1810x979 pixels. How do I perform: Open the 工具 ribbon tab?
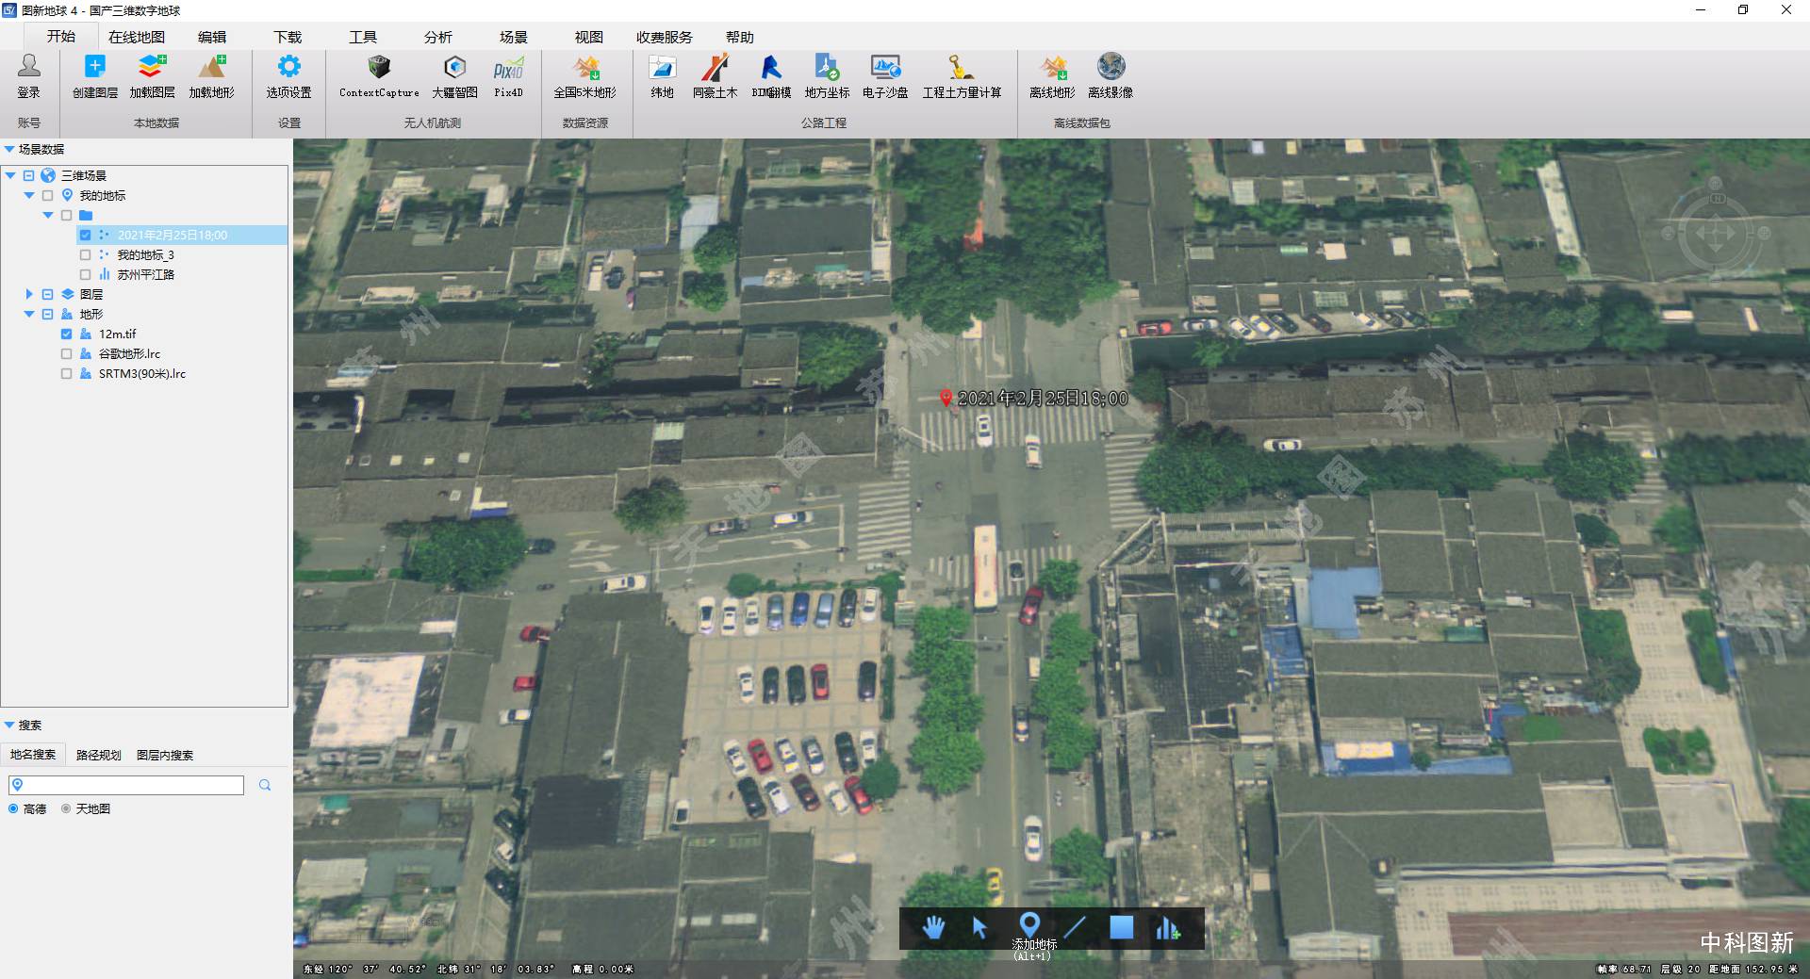[x=363, y=37]
